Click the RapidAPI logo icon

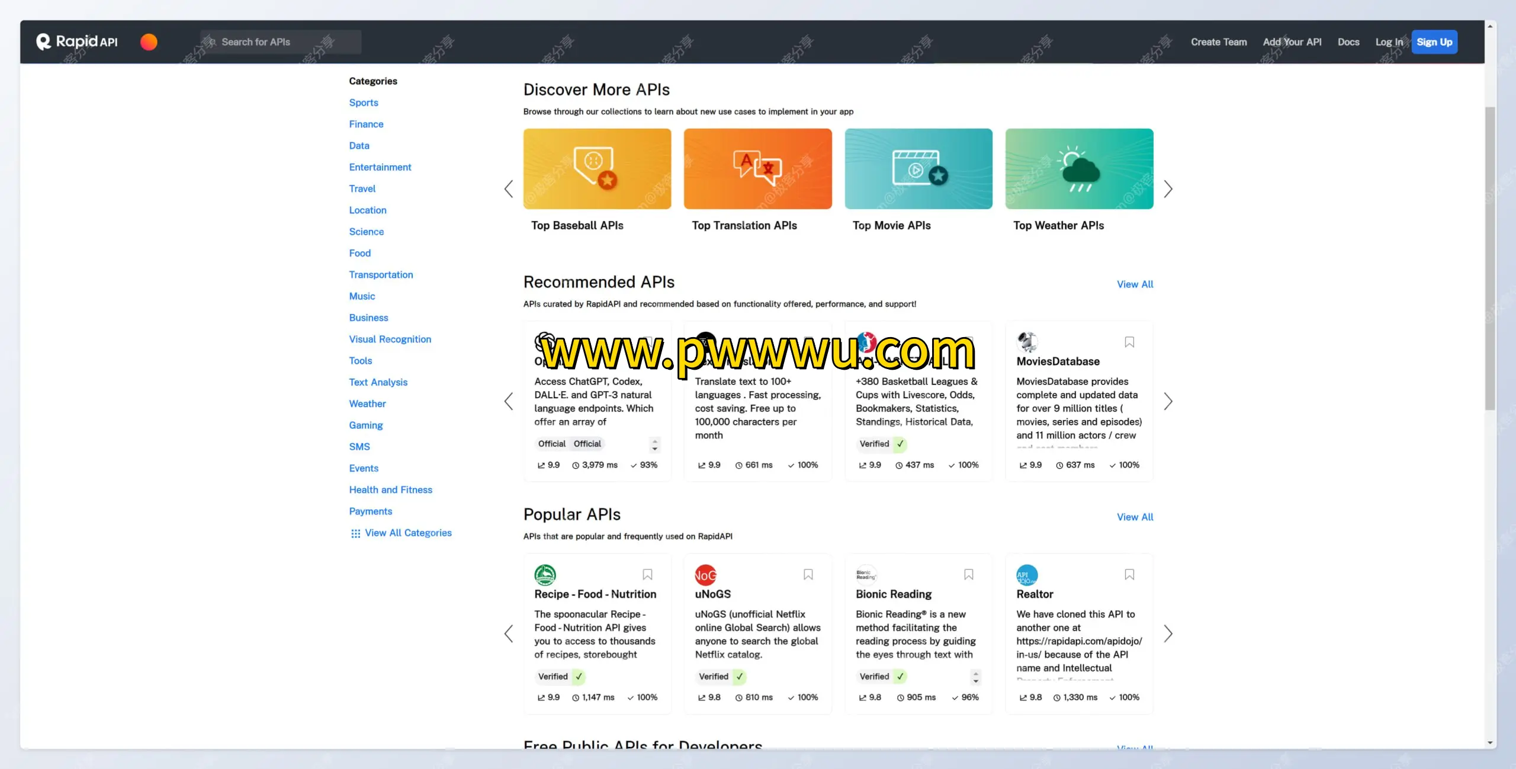(x=44, y=41)
